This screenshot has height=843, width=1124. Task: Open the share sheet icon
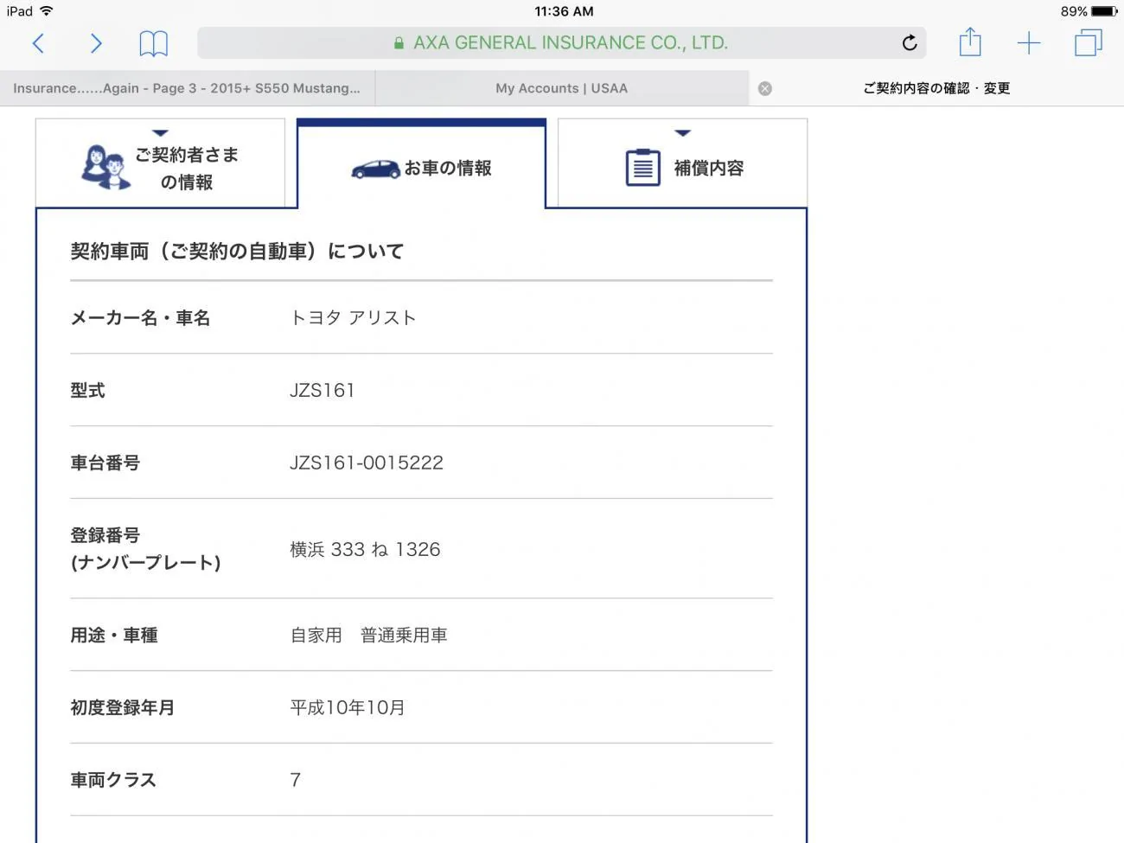(x=970, y=42)
